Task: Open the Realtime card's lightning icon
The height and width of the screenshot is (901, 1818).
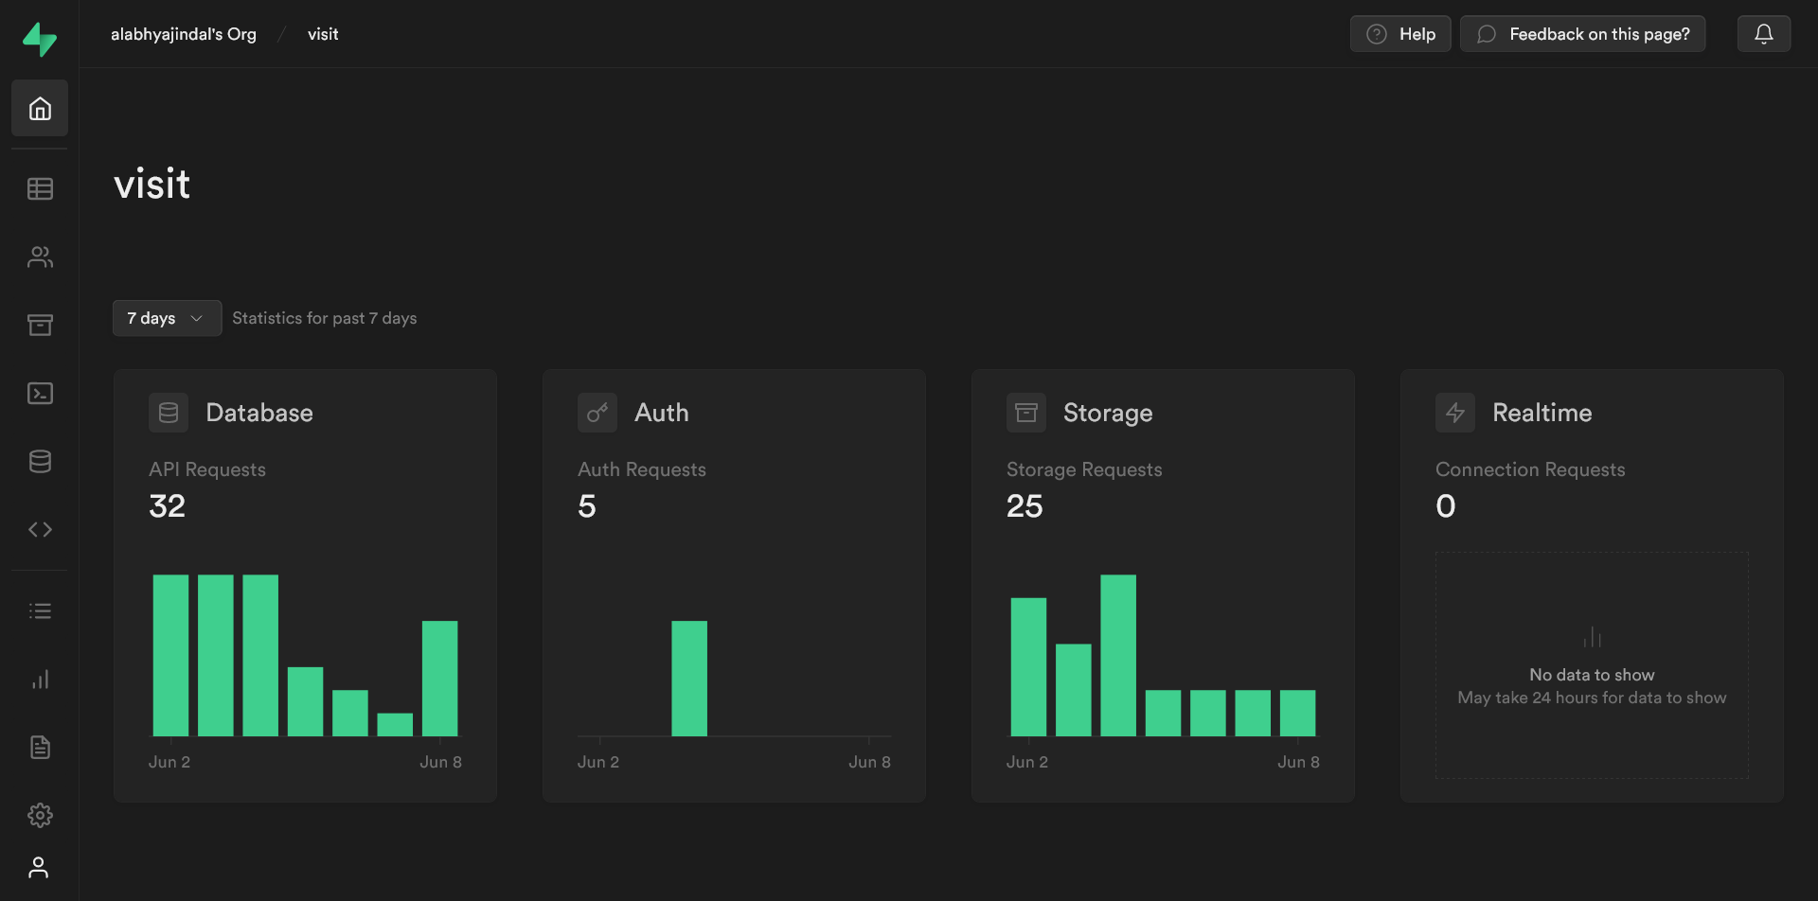Action: pyautogui.click(x=1455, y=412)
